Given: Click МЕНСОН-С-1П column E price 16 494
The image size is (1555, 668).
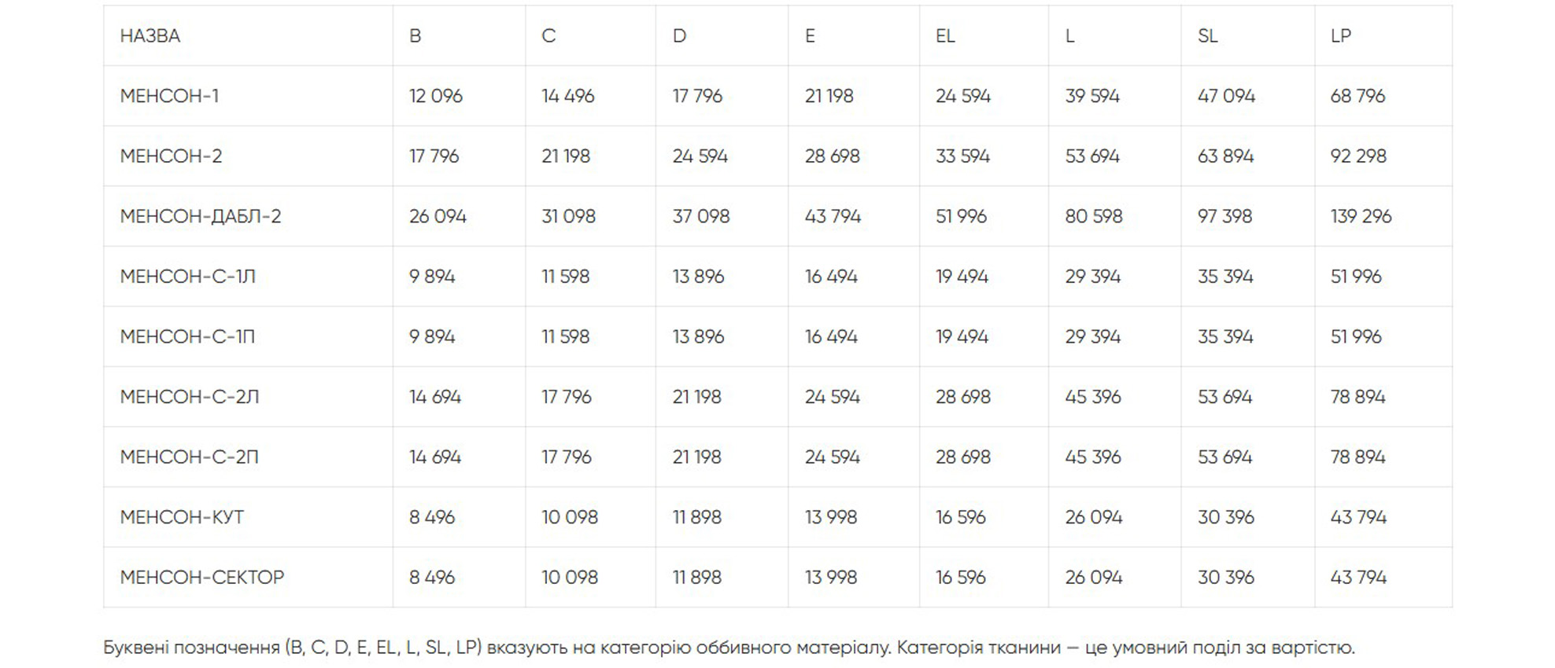Looking at the screenshot, I should coord(831,336).
